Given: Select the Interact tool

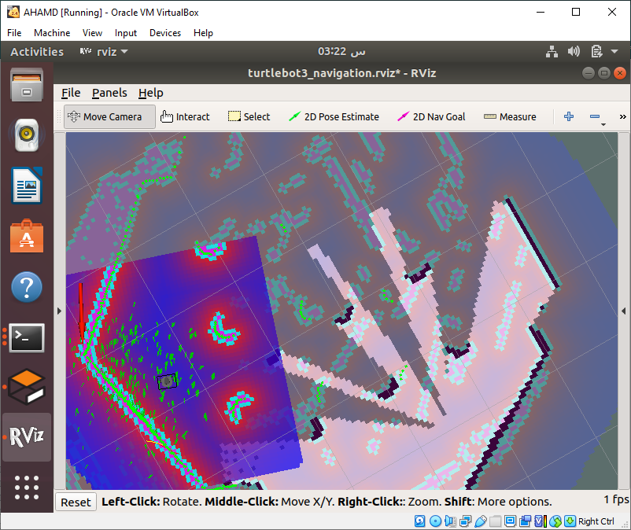Looking at the screenshot, I should (x=185, y=117).
